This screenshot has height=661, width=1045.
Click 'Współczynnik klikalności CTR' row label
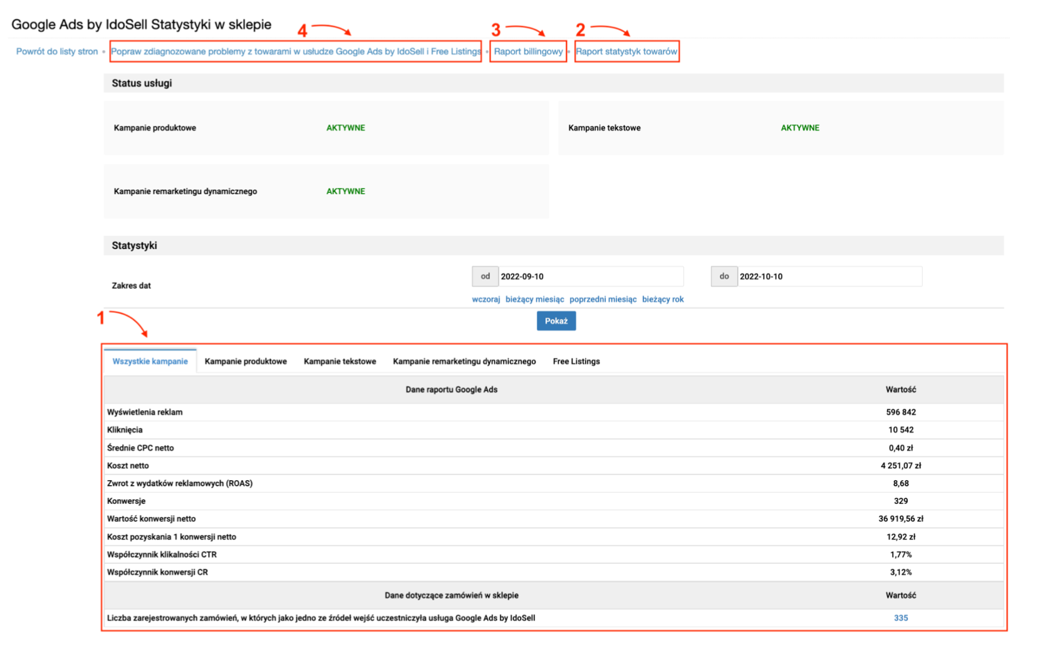click(x=163, y=555)
